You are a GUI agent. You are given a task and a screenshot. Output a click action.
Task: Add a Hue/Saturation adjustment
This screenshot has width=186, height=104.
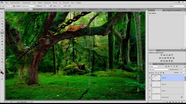pyautogui.click(x=160, y=58)
